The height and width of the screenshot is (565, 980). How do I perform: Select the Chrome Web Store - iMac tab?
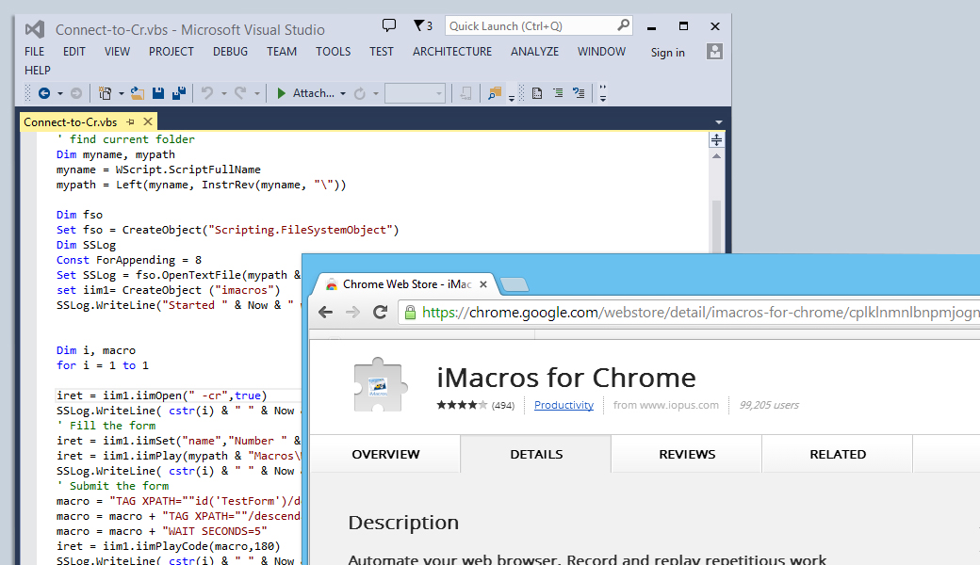click(x=406, y=284)
